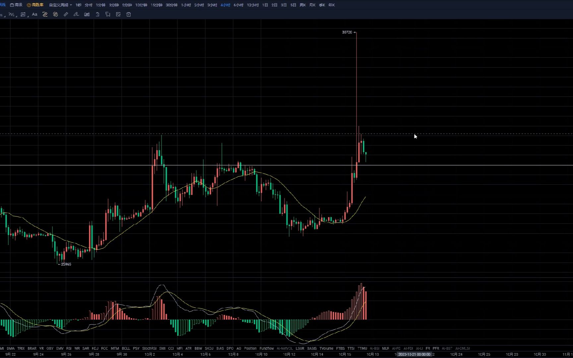The height and width of the screenshot is (358, 573).
Task: Choose the 1小时 interval
Action: pos(186,5)
